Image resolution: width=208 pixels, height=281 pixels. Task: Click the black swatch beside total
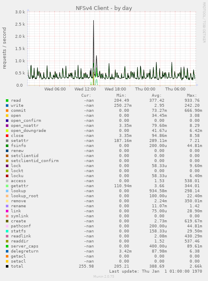point(7,266)
